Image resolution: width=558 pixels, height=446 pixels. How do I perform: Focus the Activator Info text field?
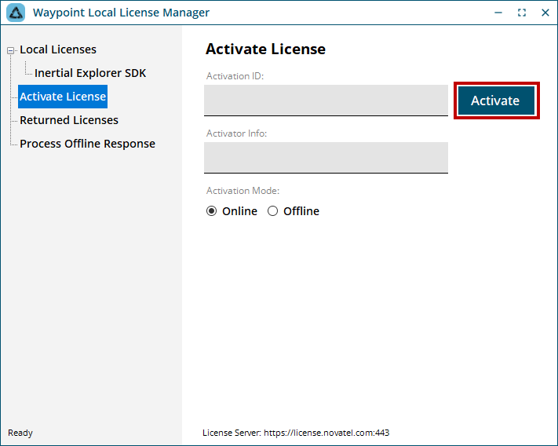(326, 158)
